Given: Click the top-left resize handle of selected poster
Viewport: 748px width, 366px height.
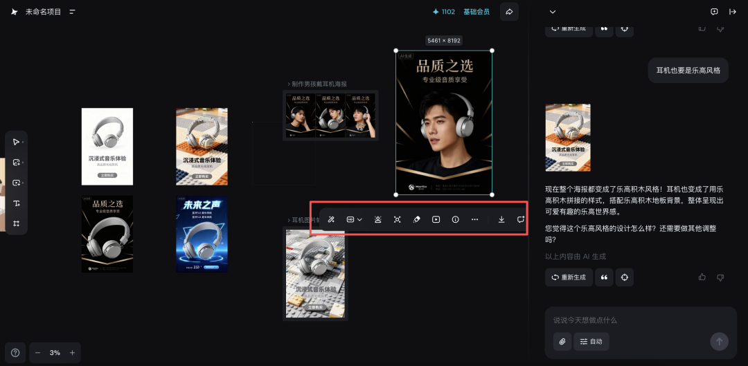Looking at the screenshot, I should tap(396, 51).
